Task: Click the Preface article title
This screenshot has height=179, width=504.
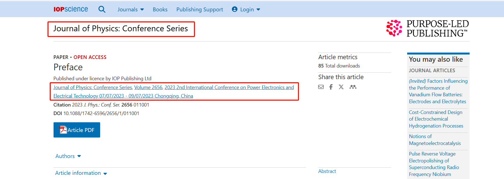Action: coord(68,67)
